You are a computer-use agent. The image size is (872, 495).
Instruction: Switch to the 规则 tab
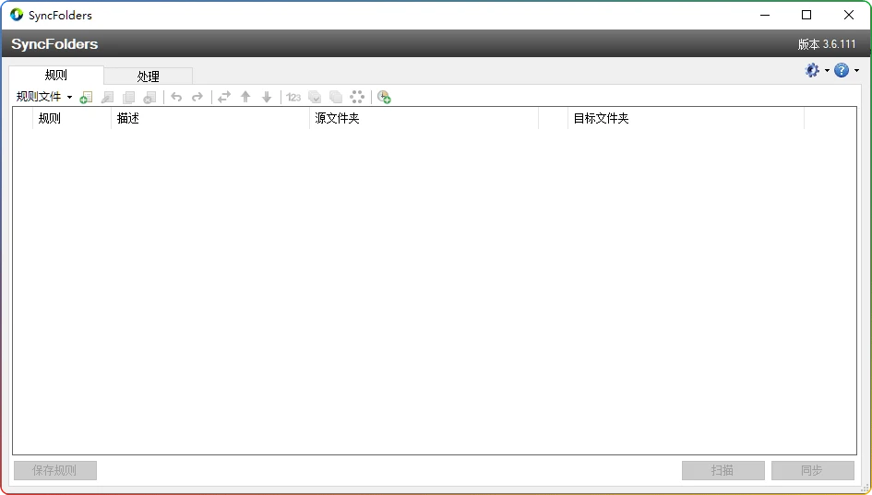[x=56, y=75]
